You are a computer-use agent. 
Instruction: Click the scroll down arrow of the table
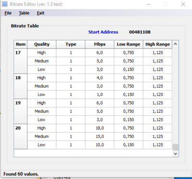click(x=175, y=154)
